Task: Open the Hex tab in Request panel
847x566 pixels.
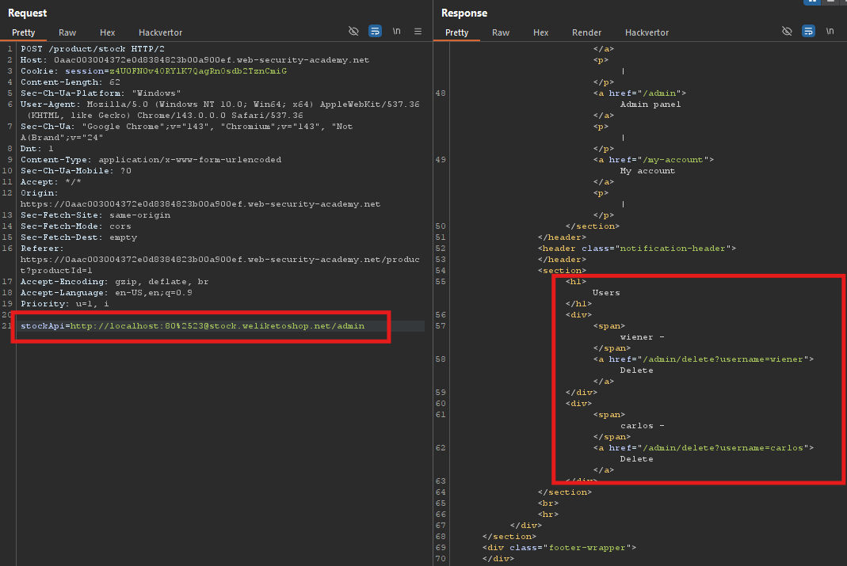Action: (107, 32)
